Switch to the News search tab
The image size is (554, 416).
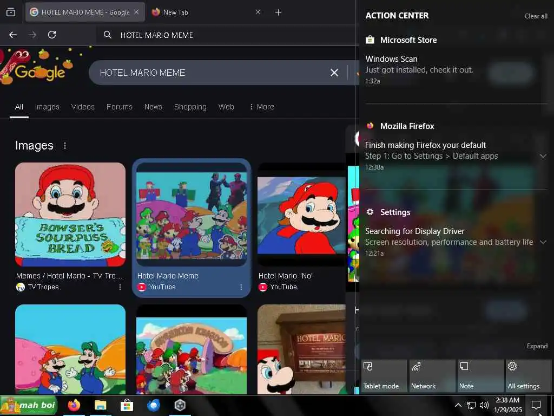[153, 107]
